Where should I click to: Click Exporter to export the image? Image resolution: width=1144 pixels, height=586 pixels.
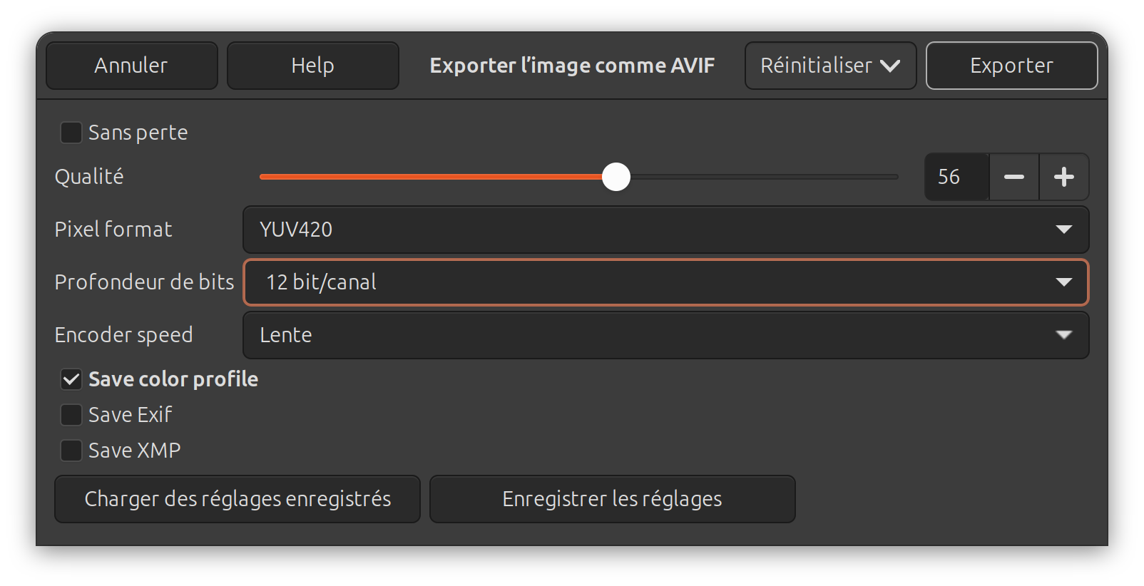click(x=1011, y=66)
